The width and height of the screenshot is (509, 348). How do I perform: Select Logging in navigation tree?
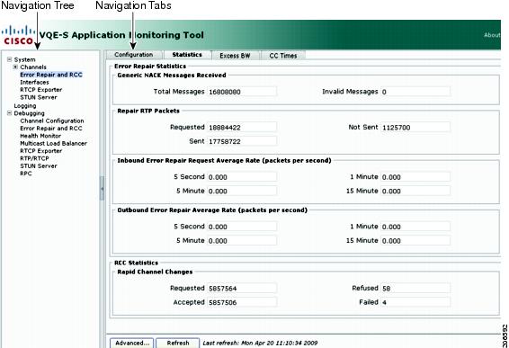[25, 106]
